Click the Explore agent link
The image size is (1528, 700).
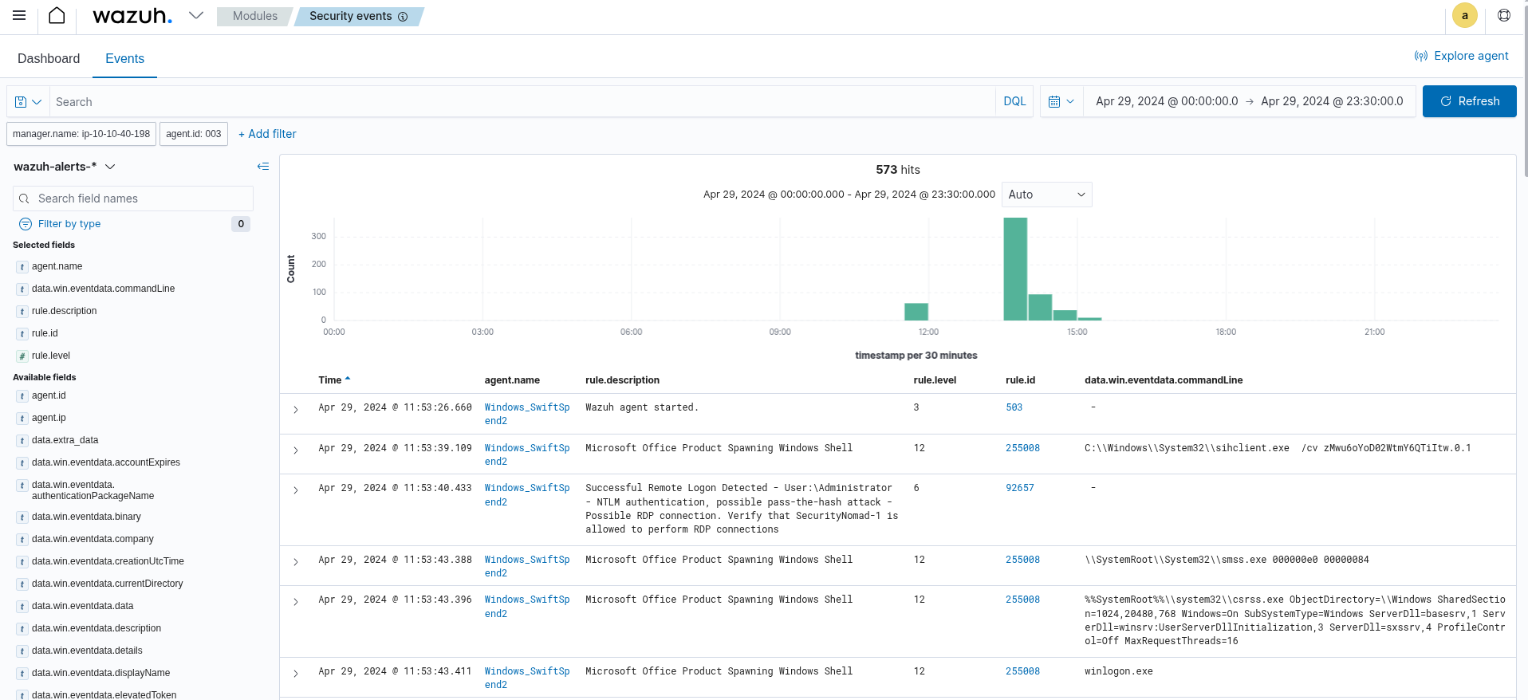tap(1461, 56)
